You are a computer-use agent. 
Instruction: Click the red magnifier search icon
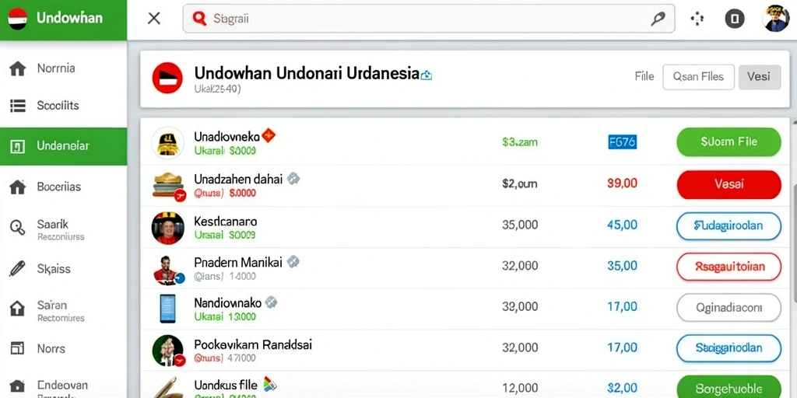coord(200,19)
